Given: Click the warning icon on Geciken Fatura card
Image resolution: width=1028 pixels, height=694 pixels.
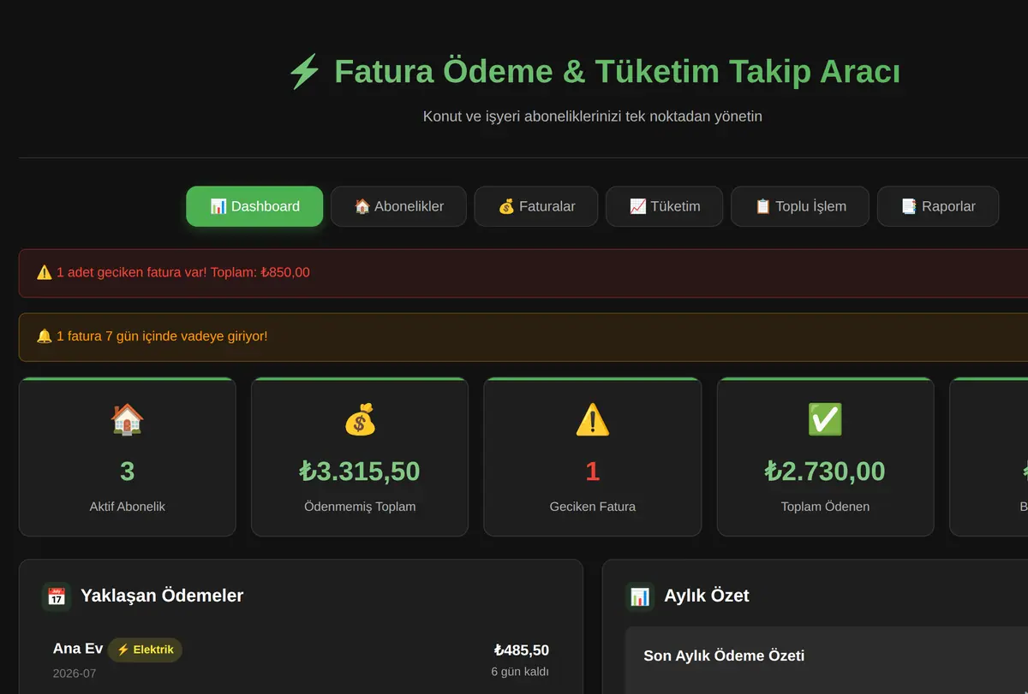Looking at the screenshot, I should pyautogui.click(x=593, y=419).
